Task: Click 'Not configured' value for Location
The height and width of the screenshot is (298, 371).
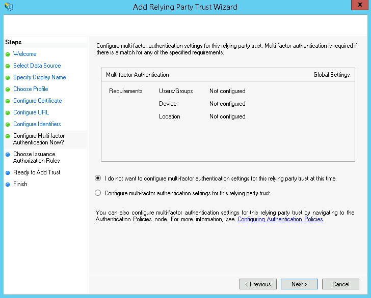Action: click(227, 116)
